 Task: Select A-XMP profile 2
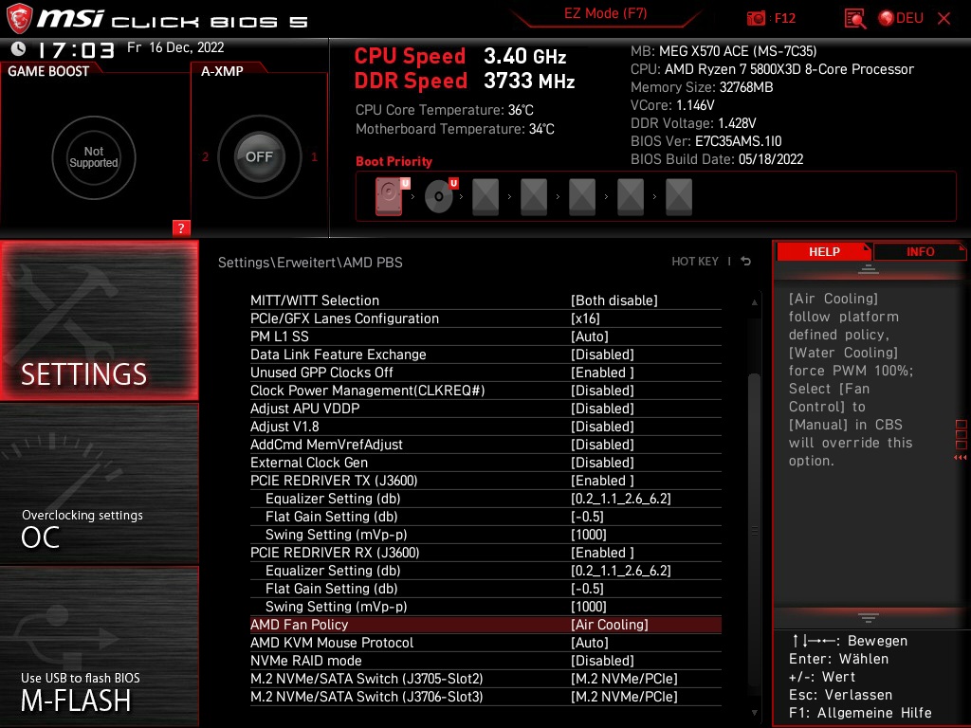coord(205,157)
